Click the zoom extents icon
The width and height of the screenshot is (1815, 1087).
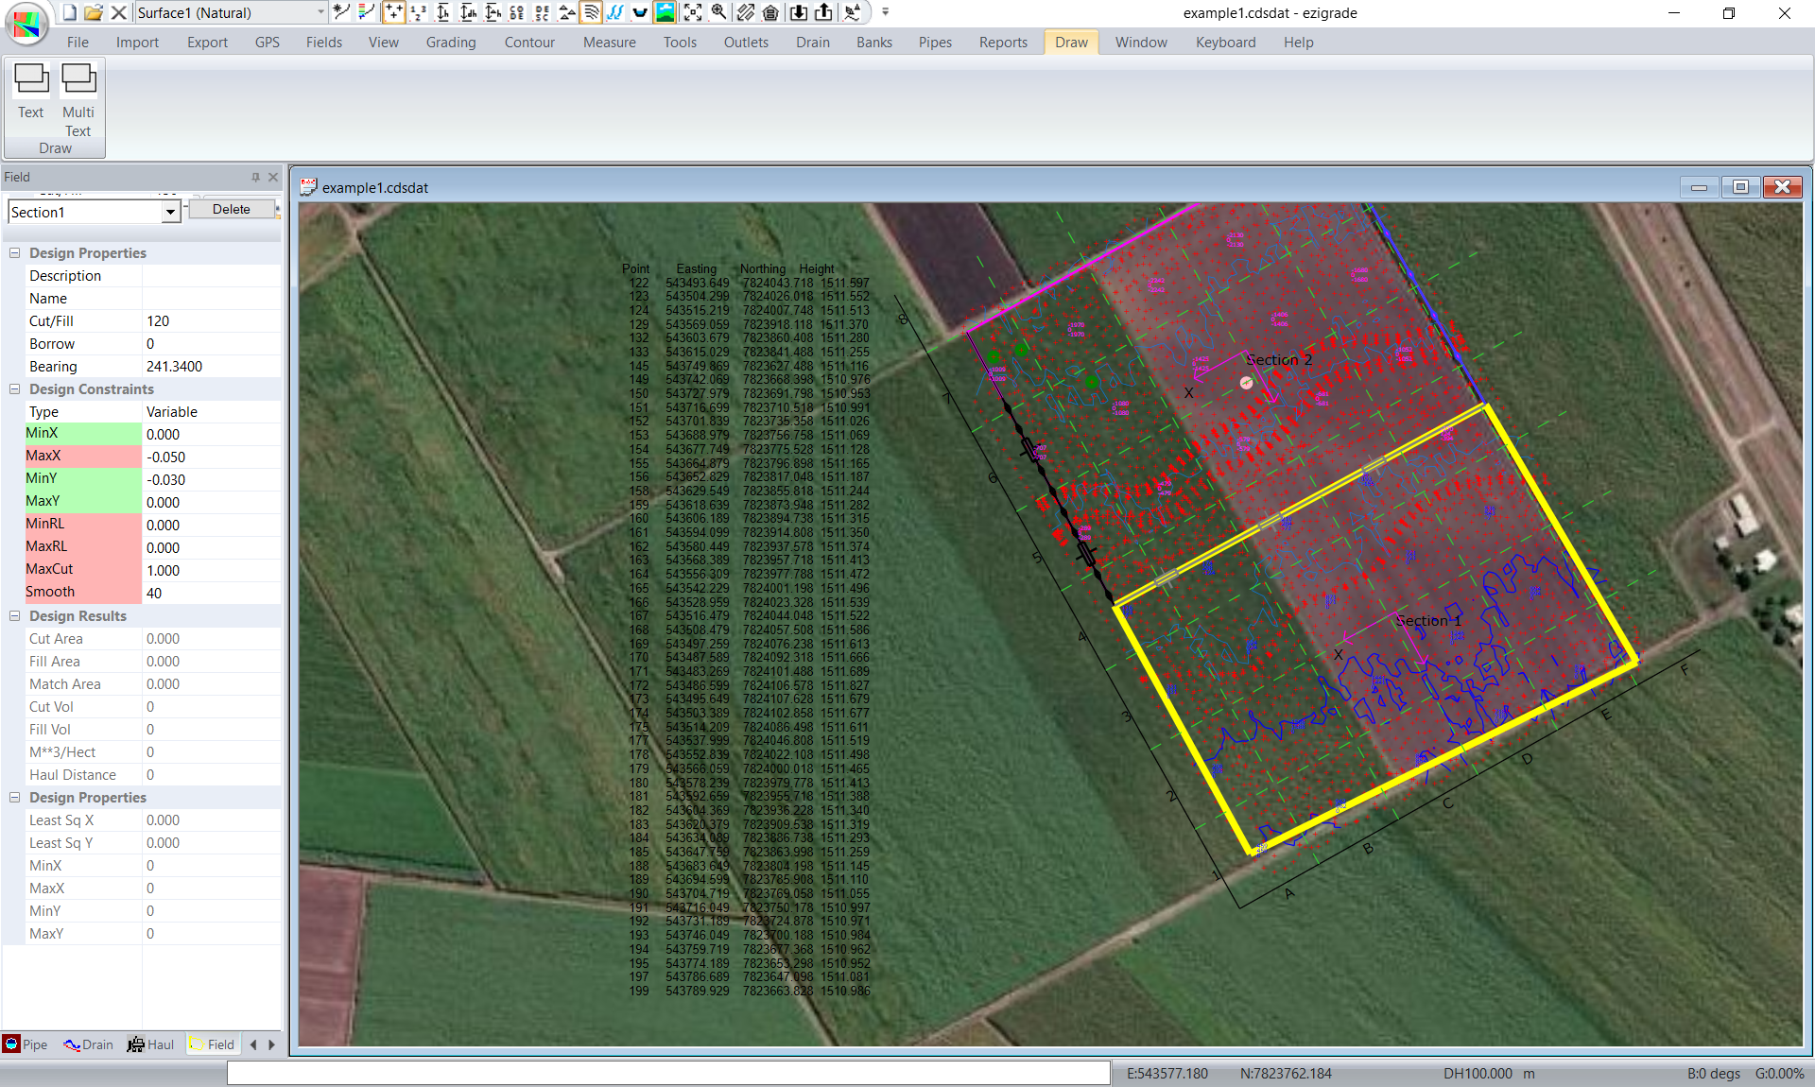(x=693, y=12)
